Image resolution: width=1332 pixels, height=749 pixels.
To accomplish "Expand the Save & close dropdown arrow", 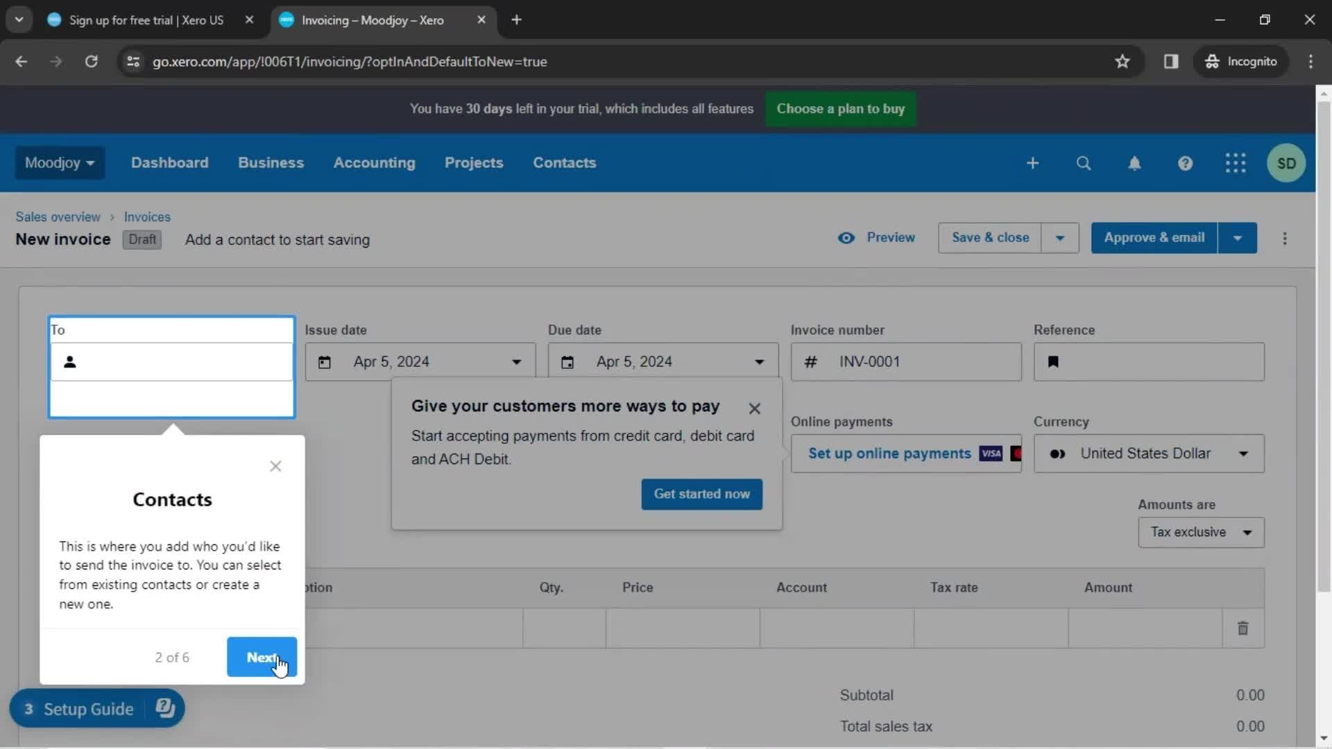I will click(1059, 238).
